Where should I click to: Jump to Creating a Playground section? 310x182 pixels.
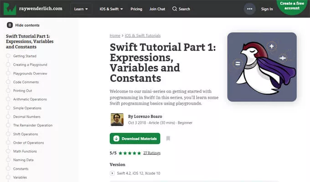30,65
